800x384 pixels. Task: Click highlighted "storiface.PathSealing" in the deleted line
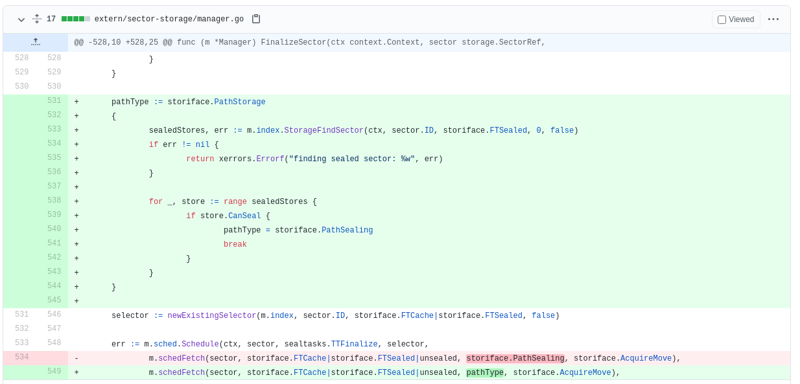(x=515, y=359)
